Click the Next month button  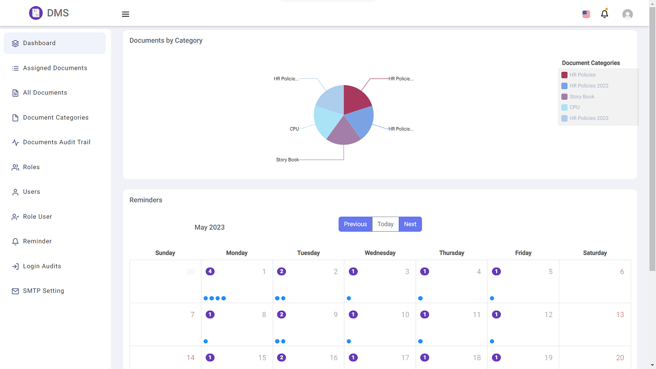[x=410, y=224]
